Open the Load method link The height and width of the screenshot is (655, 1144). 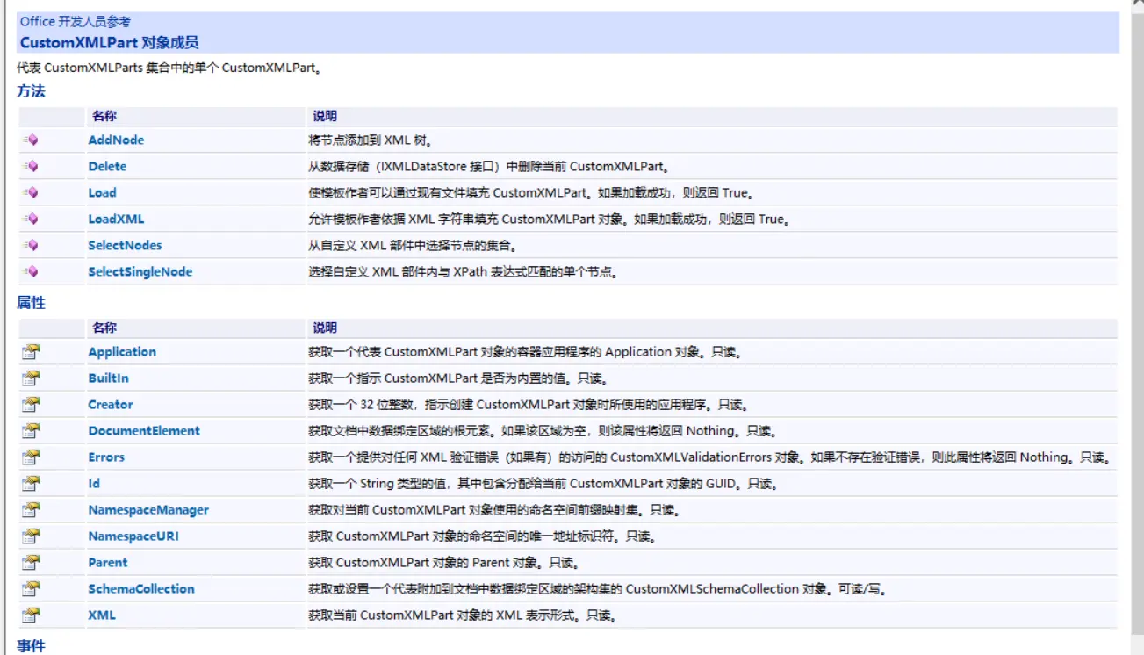[102, 192]
